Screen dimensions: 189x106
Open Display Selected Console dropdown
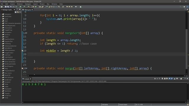click(179, 79)
